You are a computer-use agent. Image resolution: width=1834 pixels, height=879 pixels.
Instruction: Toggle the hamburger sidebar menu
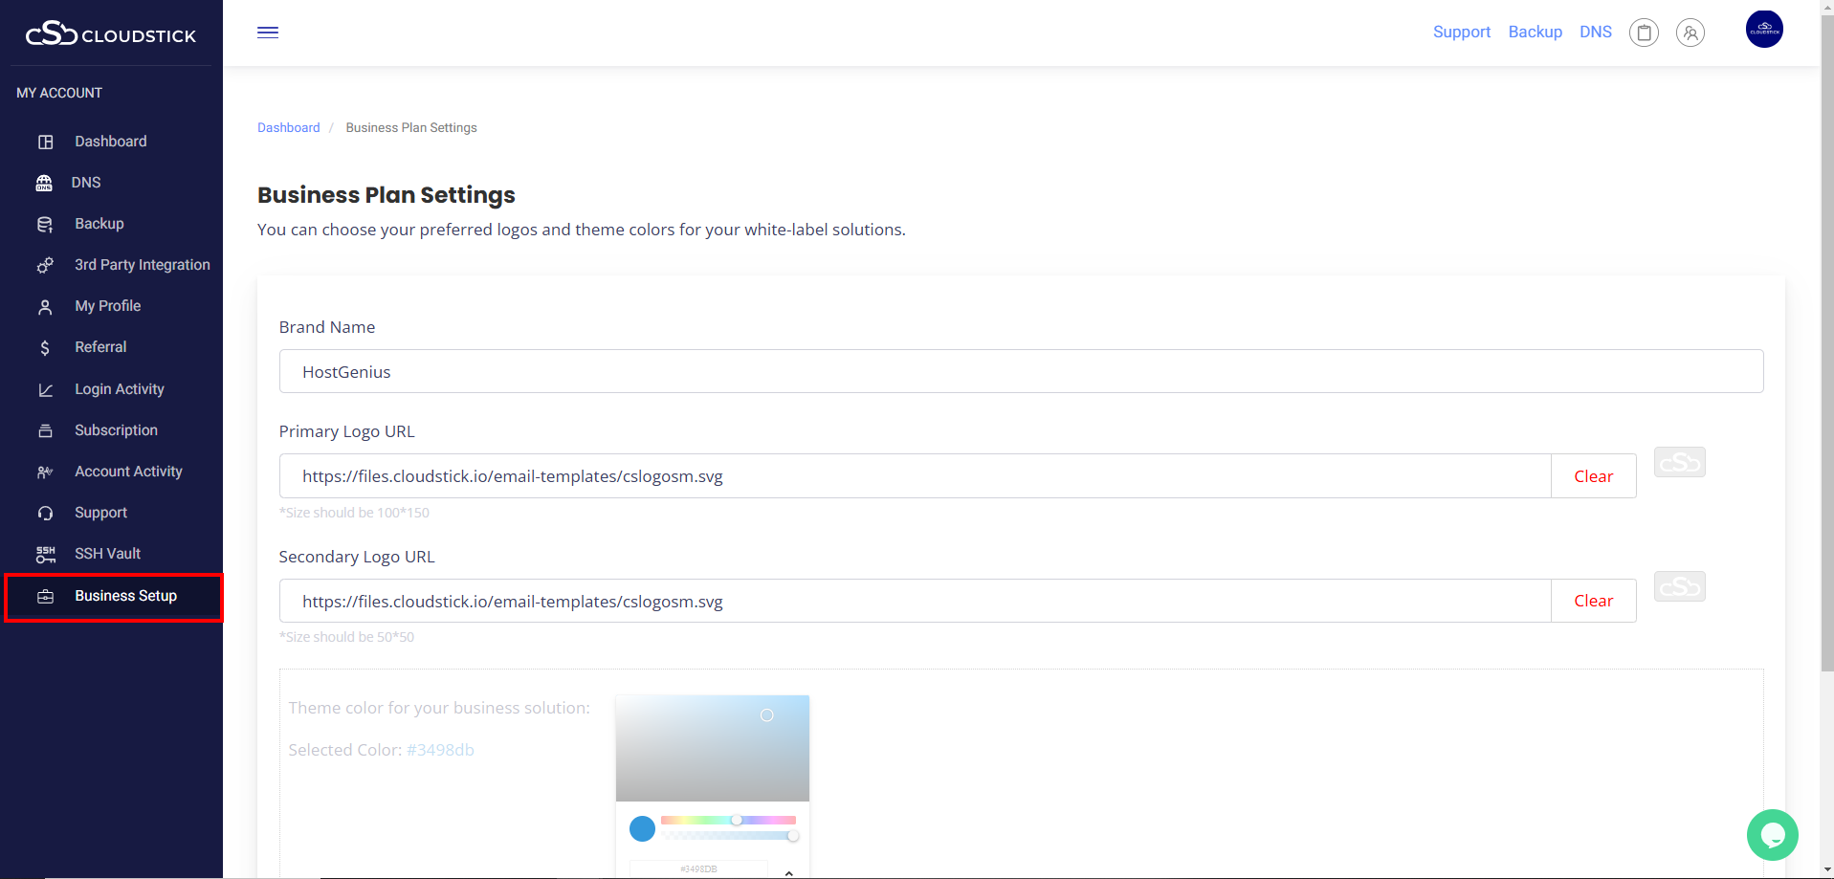(x=268, y=33)
